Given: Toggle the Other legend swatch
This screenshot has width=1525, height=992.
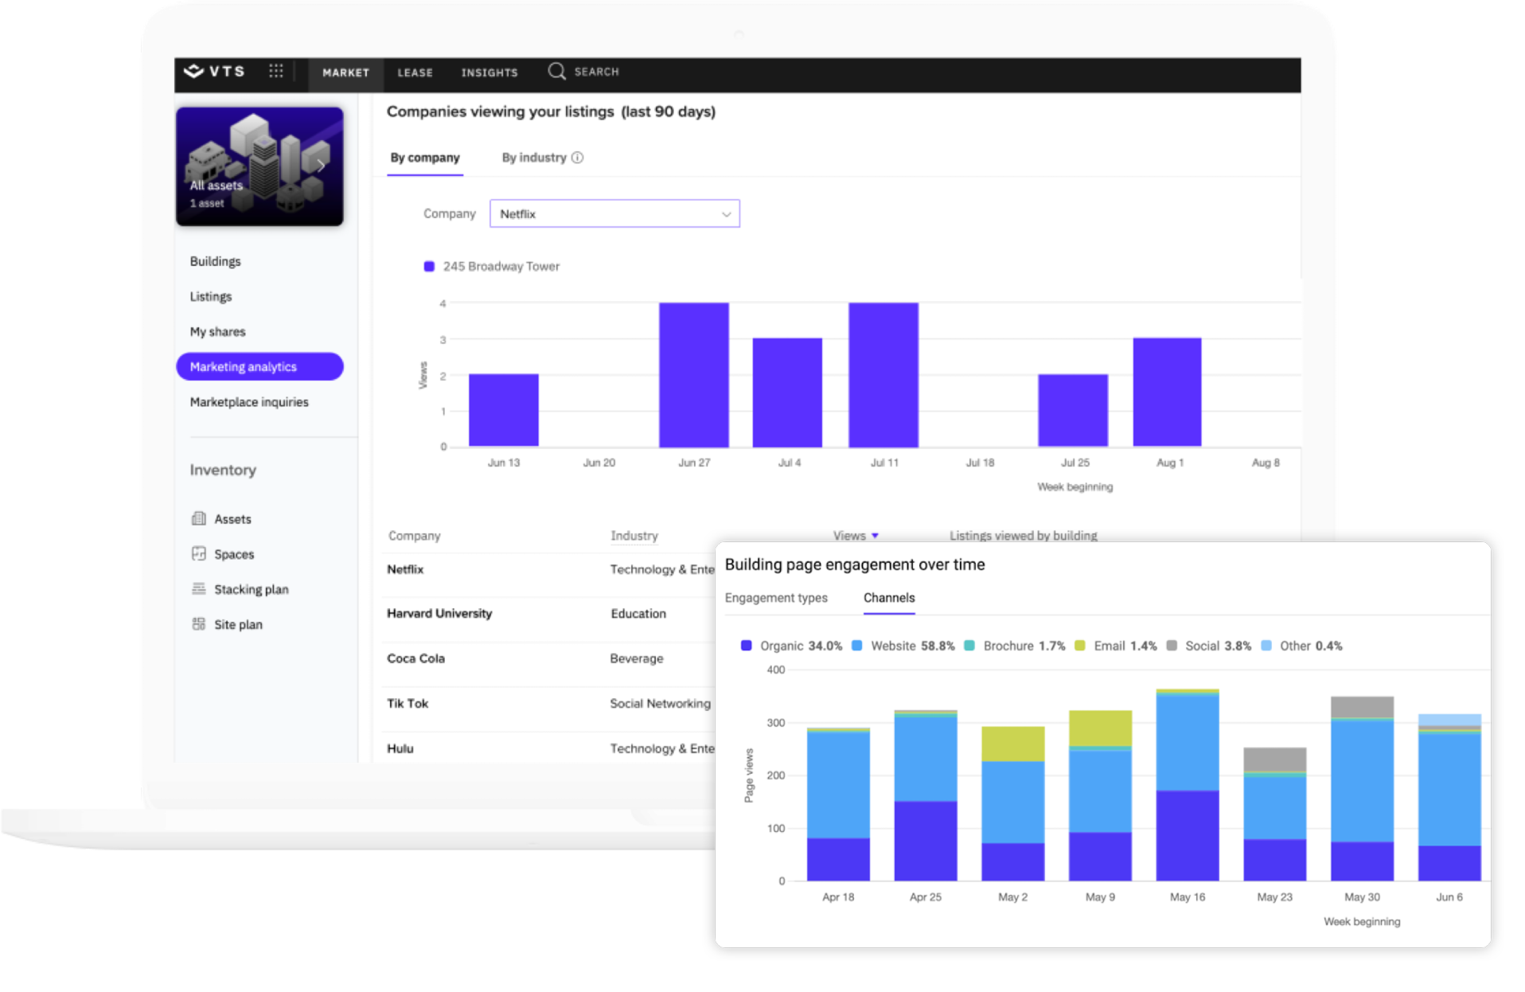Looking at the screenshot, I should pyautogui.click(x=1266, y=646).
